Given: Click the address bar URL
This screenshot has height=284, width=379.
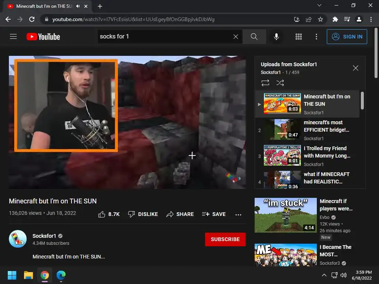Looking at the screenshot, I should point(133,19).
